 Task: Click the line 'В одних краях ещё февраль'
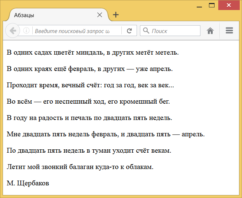coord(90,69)
